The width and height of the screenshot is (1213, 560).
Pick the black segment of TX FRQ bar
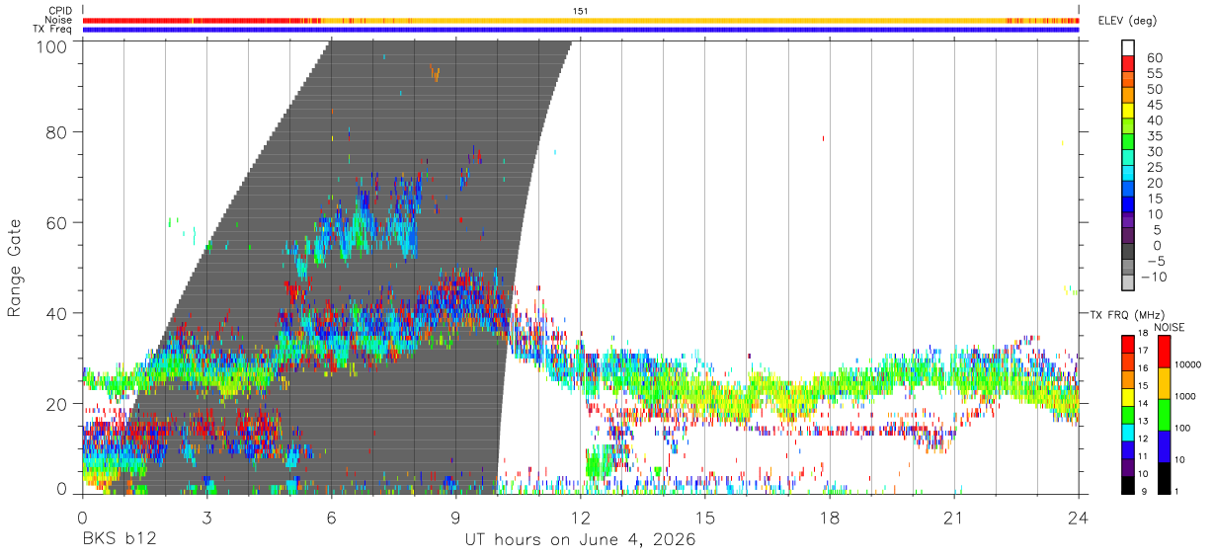[1129, 485]
